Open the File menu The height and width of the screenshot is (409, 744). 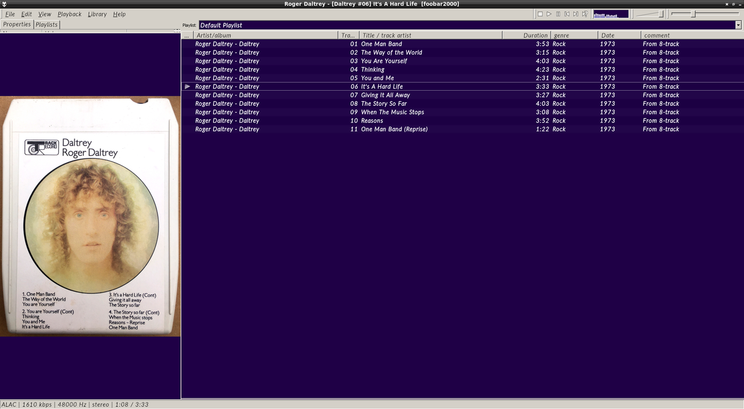point(10,14)
